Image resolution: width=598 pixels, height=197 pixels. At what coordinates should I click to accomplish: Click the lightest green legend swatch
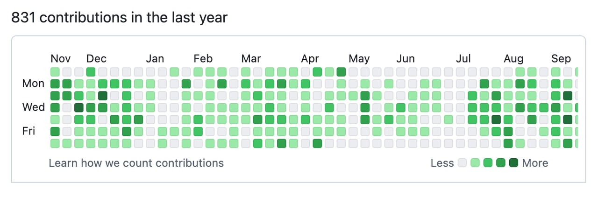[x=475, y=163]
